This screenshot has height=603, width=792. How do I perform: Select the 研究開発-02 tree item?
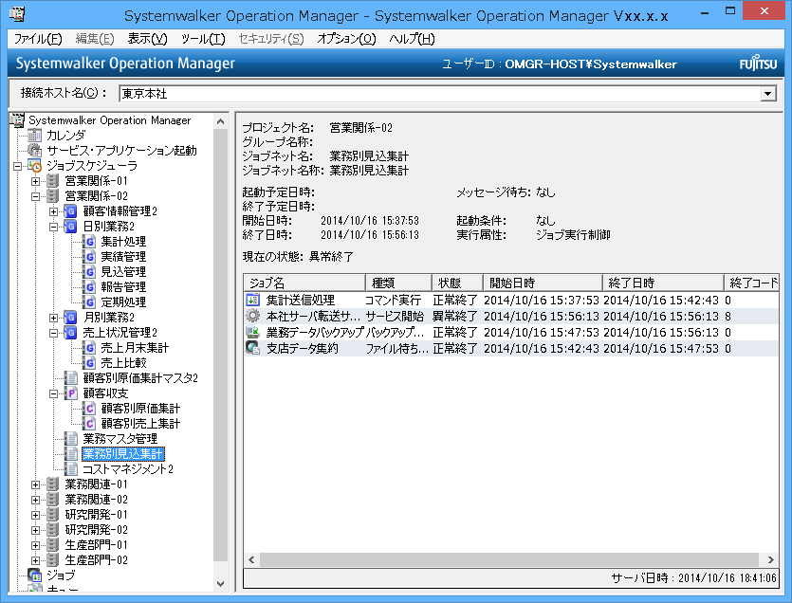96,530
